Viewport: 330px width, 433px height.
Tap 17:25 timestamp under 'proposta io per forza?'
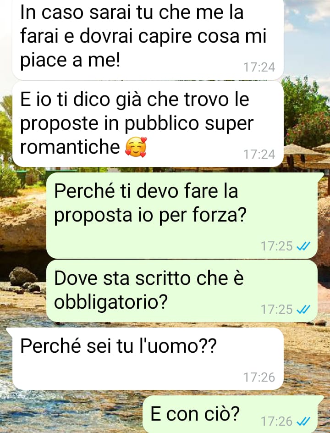pos(277,246)
